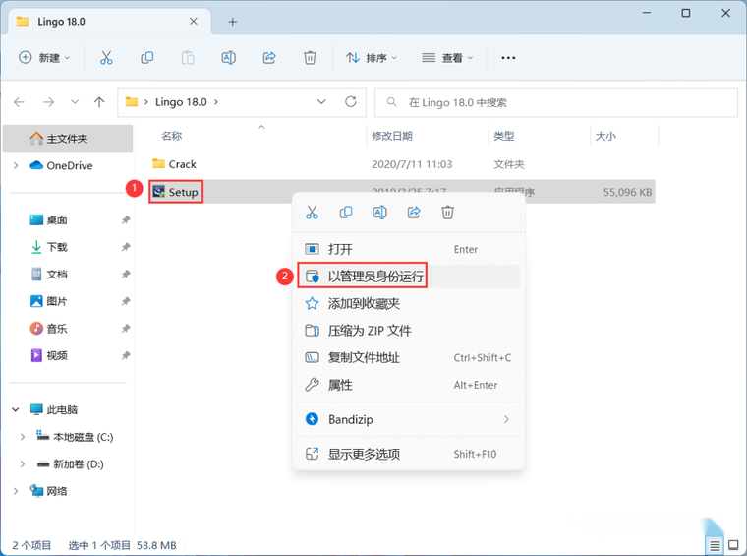
Task: Choose 压缩为 ZIP 文件 menu entry
Action: pos(409,331)
